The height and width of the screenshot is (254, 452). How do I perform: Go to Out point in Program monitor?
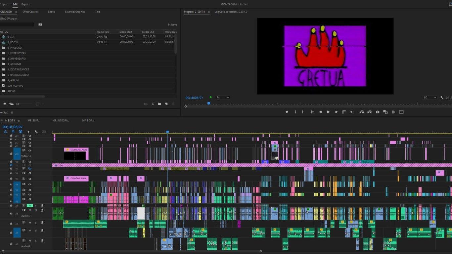(x=352, y=112)
